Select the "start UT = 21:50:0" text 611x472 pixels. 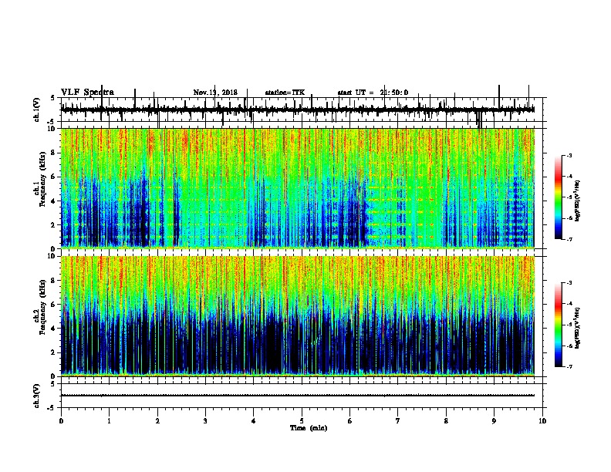373,93
